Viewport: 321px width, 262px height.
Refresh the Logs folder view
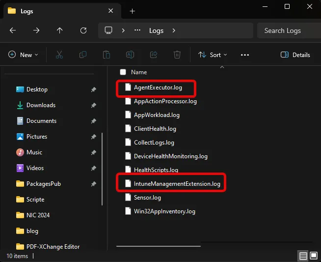tap(83, 30)
